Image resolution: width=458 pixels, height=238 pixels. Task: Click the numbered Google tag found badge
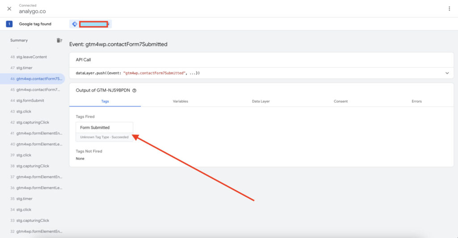pos(9,24)
